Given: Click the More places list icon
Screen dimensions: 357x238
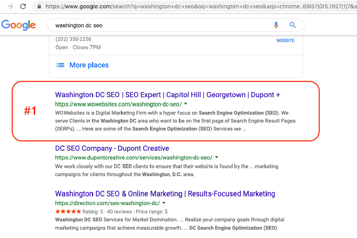Looking at the screenshot, I should point(60,65).
